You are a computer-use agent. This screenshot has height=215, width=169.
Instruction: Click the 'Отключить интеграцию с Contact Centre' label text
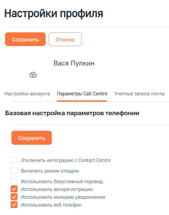66,160
